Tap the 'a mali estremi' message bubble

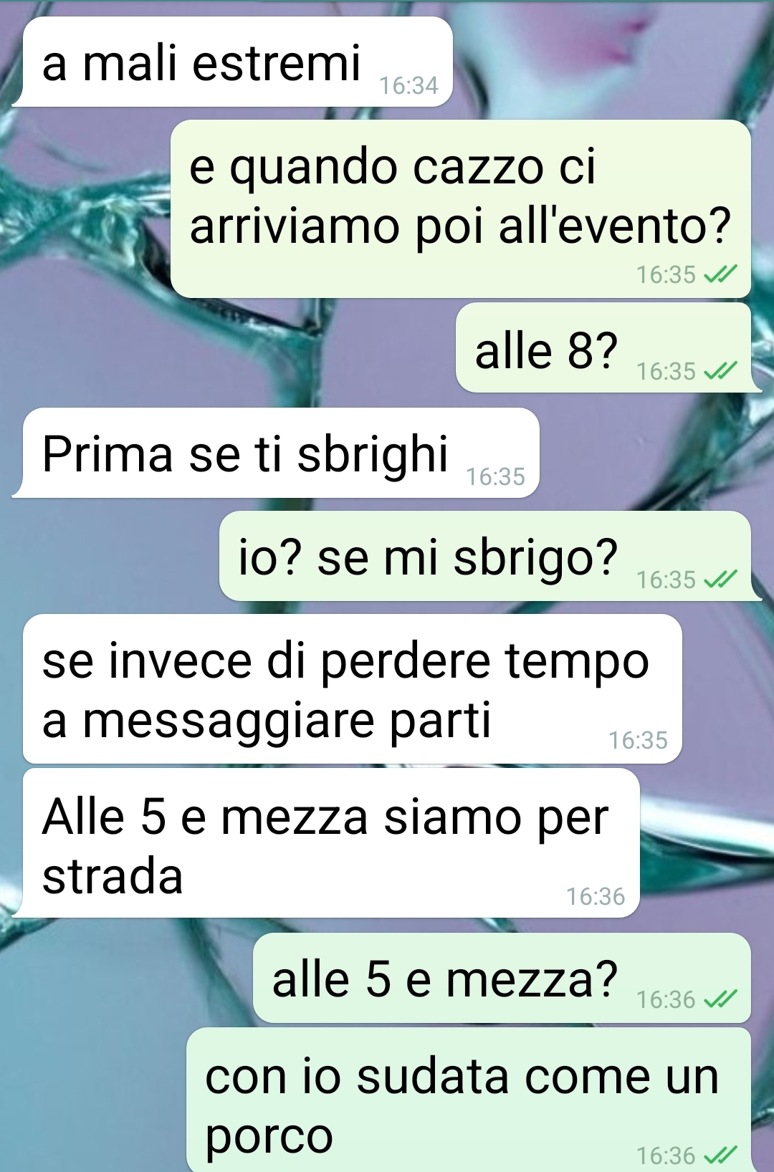coord(233,62)
